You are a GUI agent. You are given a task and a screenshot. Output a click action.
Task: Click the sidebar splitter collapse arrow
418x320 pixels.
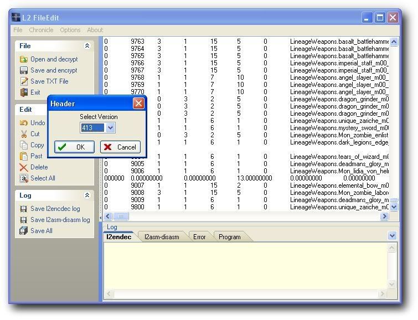(101, 218)
